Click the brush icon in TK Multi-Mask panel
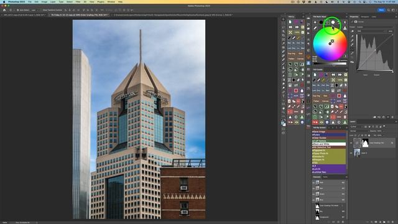The height and width of the screenshot is (224, 398). coord(315,28)
